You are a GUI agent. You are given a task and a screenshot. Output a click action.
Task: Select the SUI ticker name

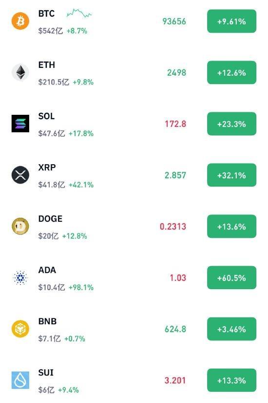46,372
